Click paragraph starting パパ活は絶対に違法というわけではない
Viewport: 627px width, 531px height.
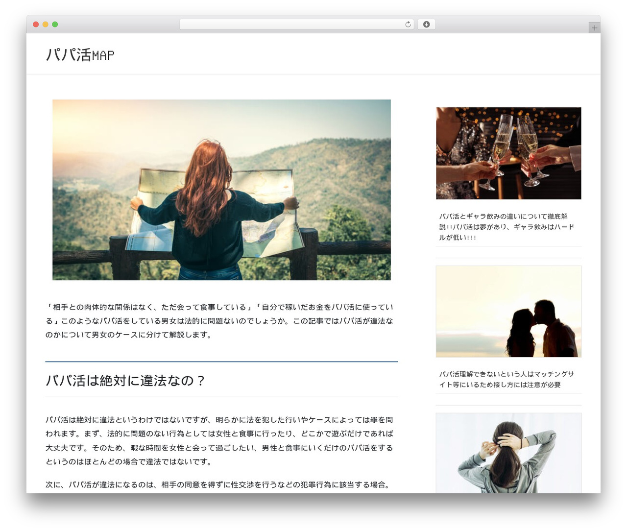point(219,440)
